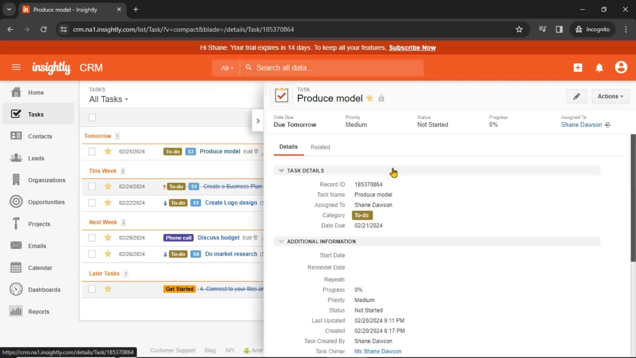Click the Subscribe Now link
The width and height of the screenshot is (636, 358).
[x=412, y=48]
